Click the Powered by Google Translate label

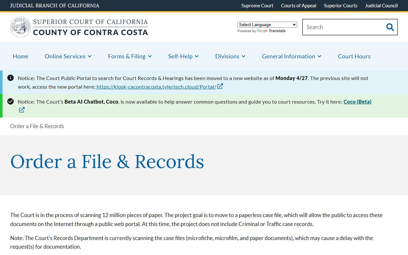tap(261, 31)
